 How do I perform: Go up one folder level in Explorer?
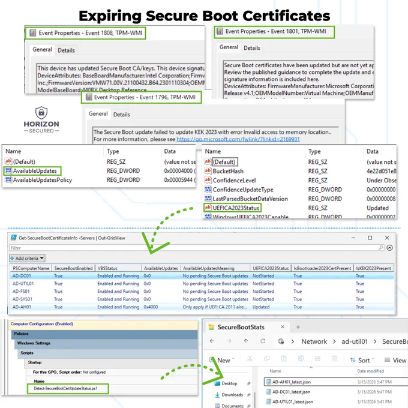point(246,341)
